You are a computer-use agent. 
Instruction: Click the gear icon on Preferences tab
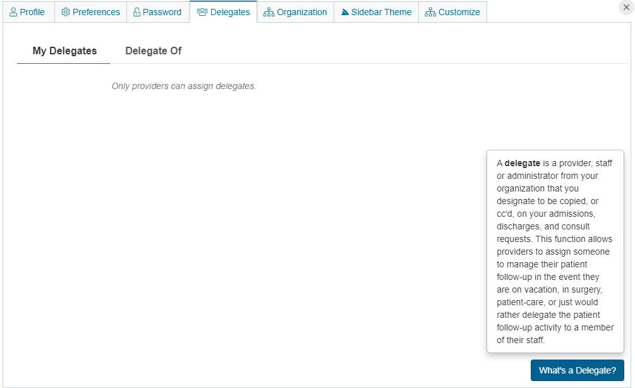coord(66,12)
